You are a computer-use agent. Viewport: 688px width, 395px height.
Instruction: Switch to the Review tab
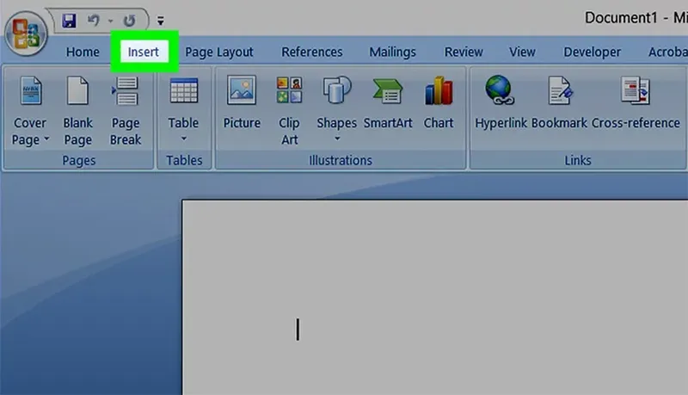click(x=464, y=52)
